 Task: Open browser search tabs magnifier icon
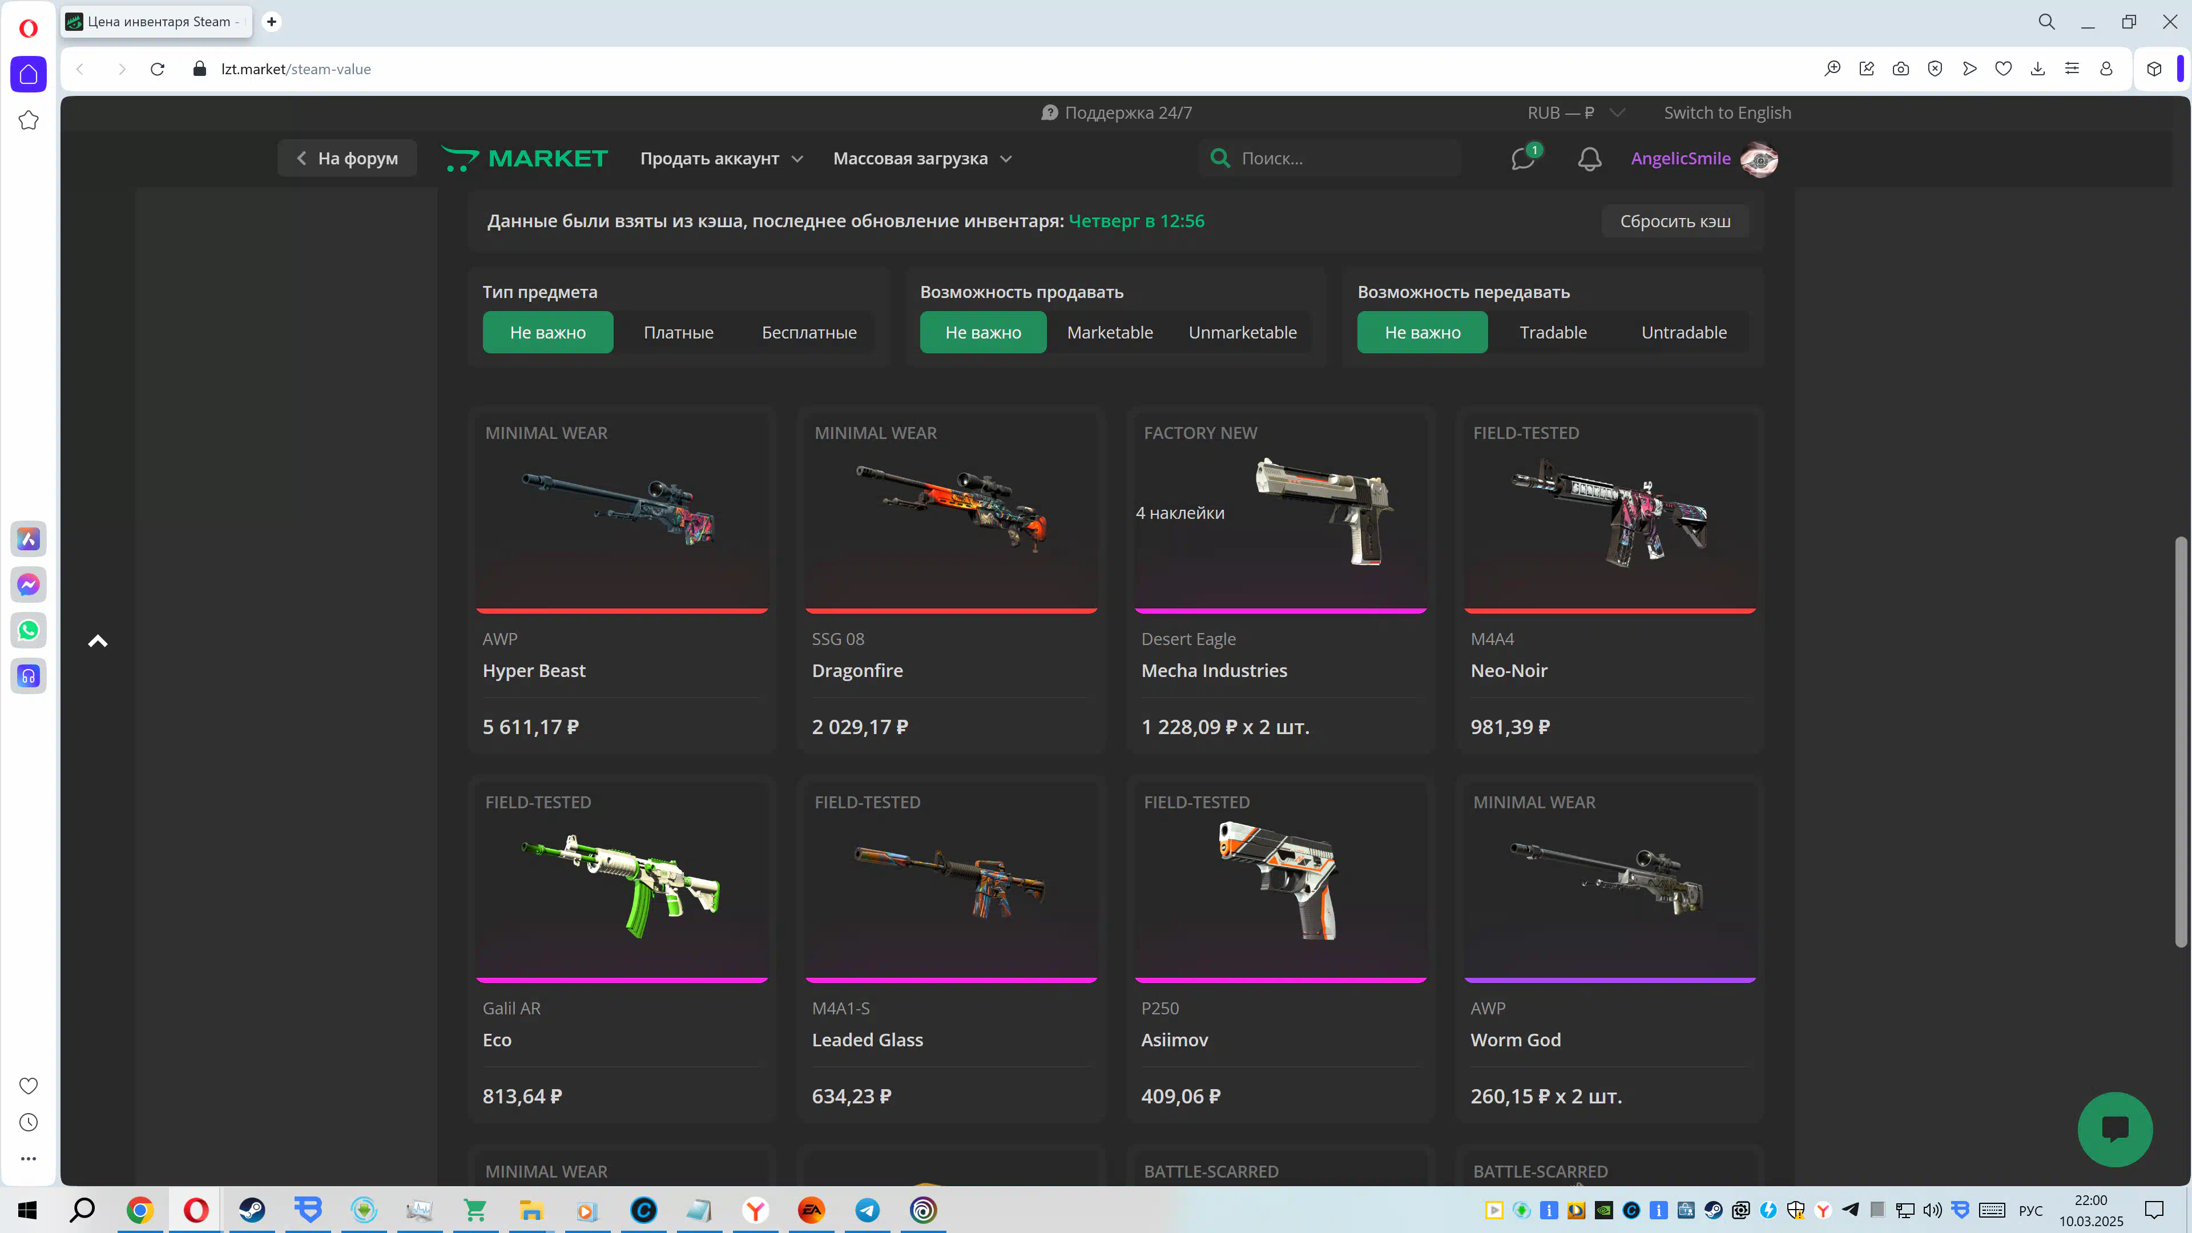[2046, 22]
